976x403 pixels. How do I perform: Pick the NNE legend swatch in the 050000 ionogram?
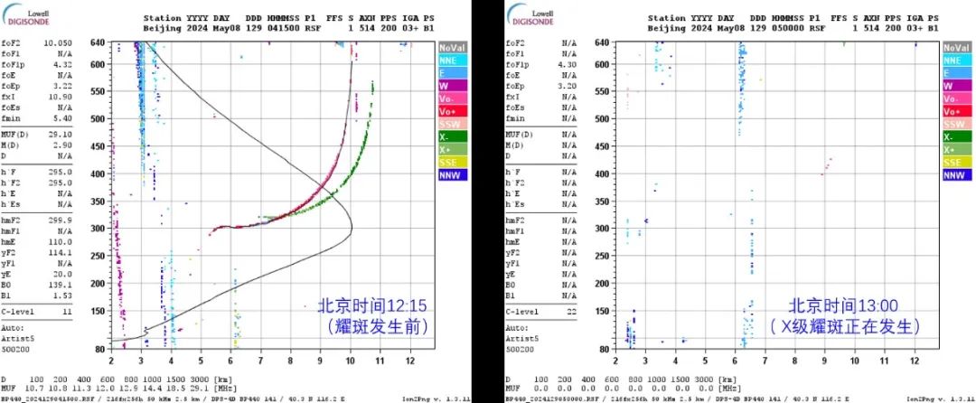tap(957, 61)
